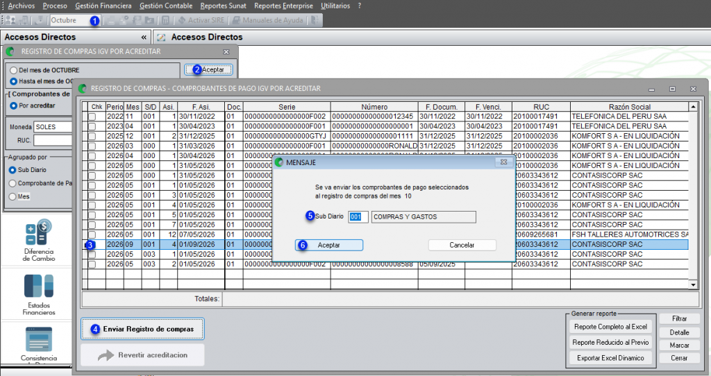Click the printer icon in the main toolbar
This screenshot has width=711, height=376.
(110, 20)
